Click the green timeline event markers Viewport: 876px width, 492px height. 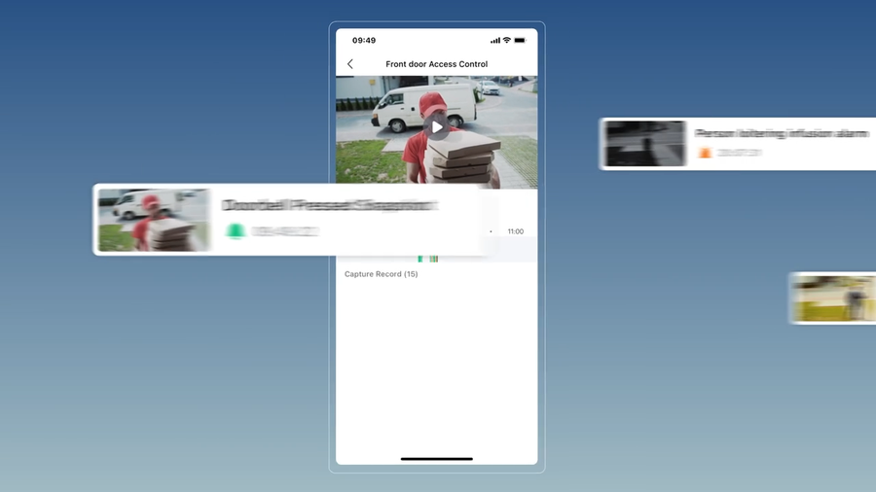(428, 259)
